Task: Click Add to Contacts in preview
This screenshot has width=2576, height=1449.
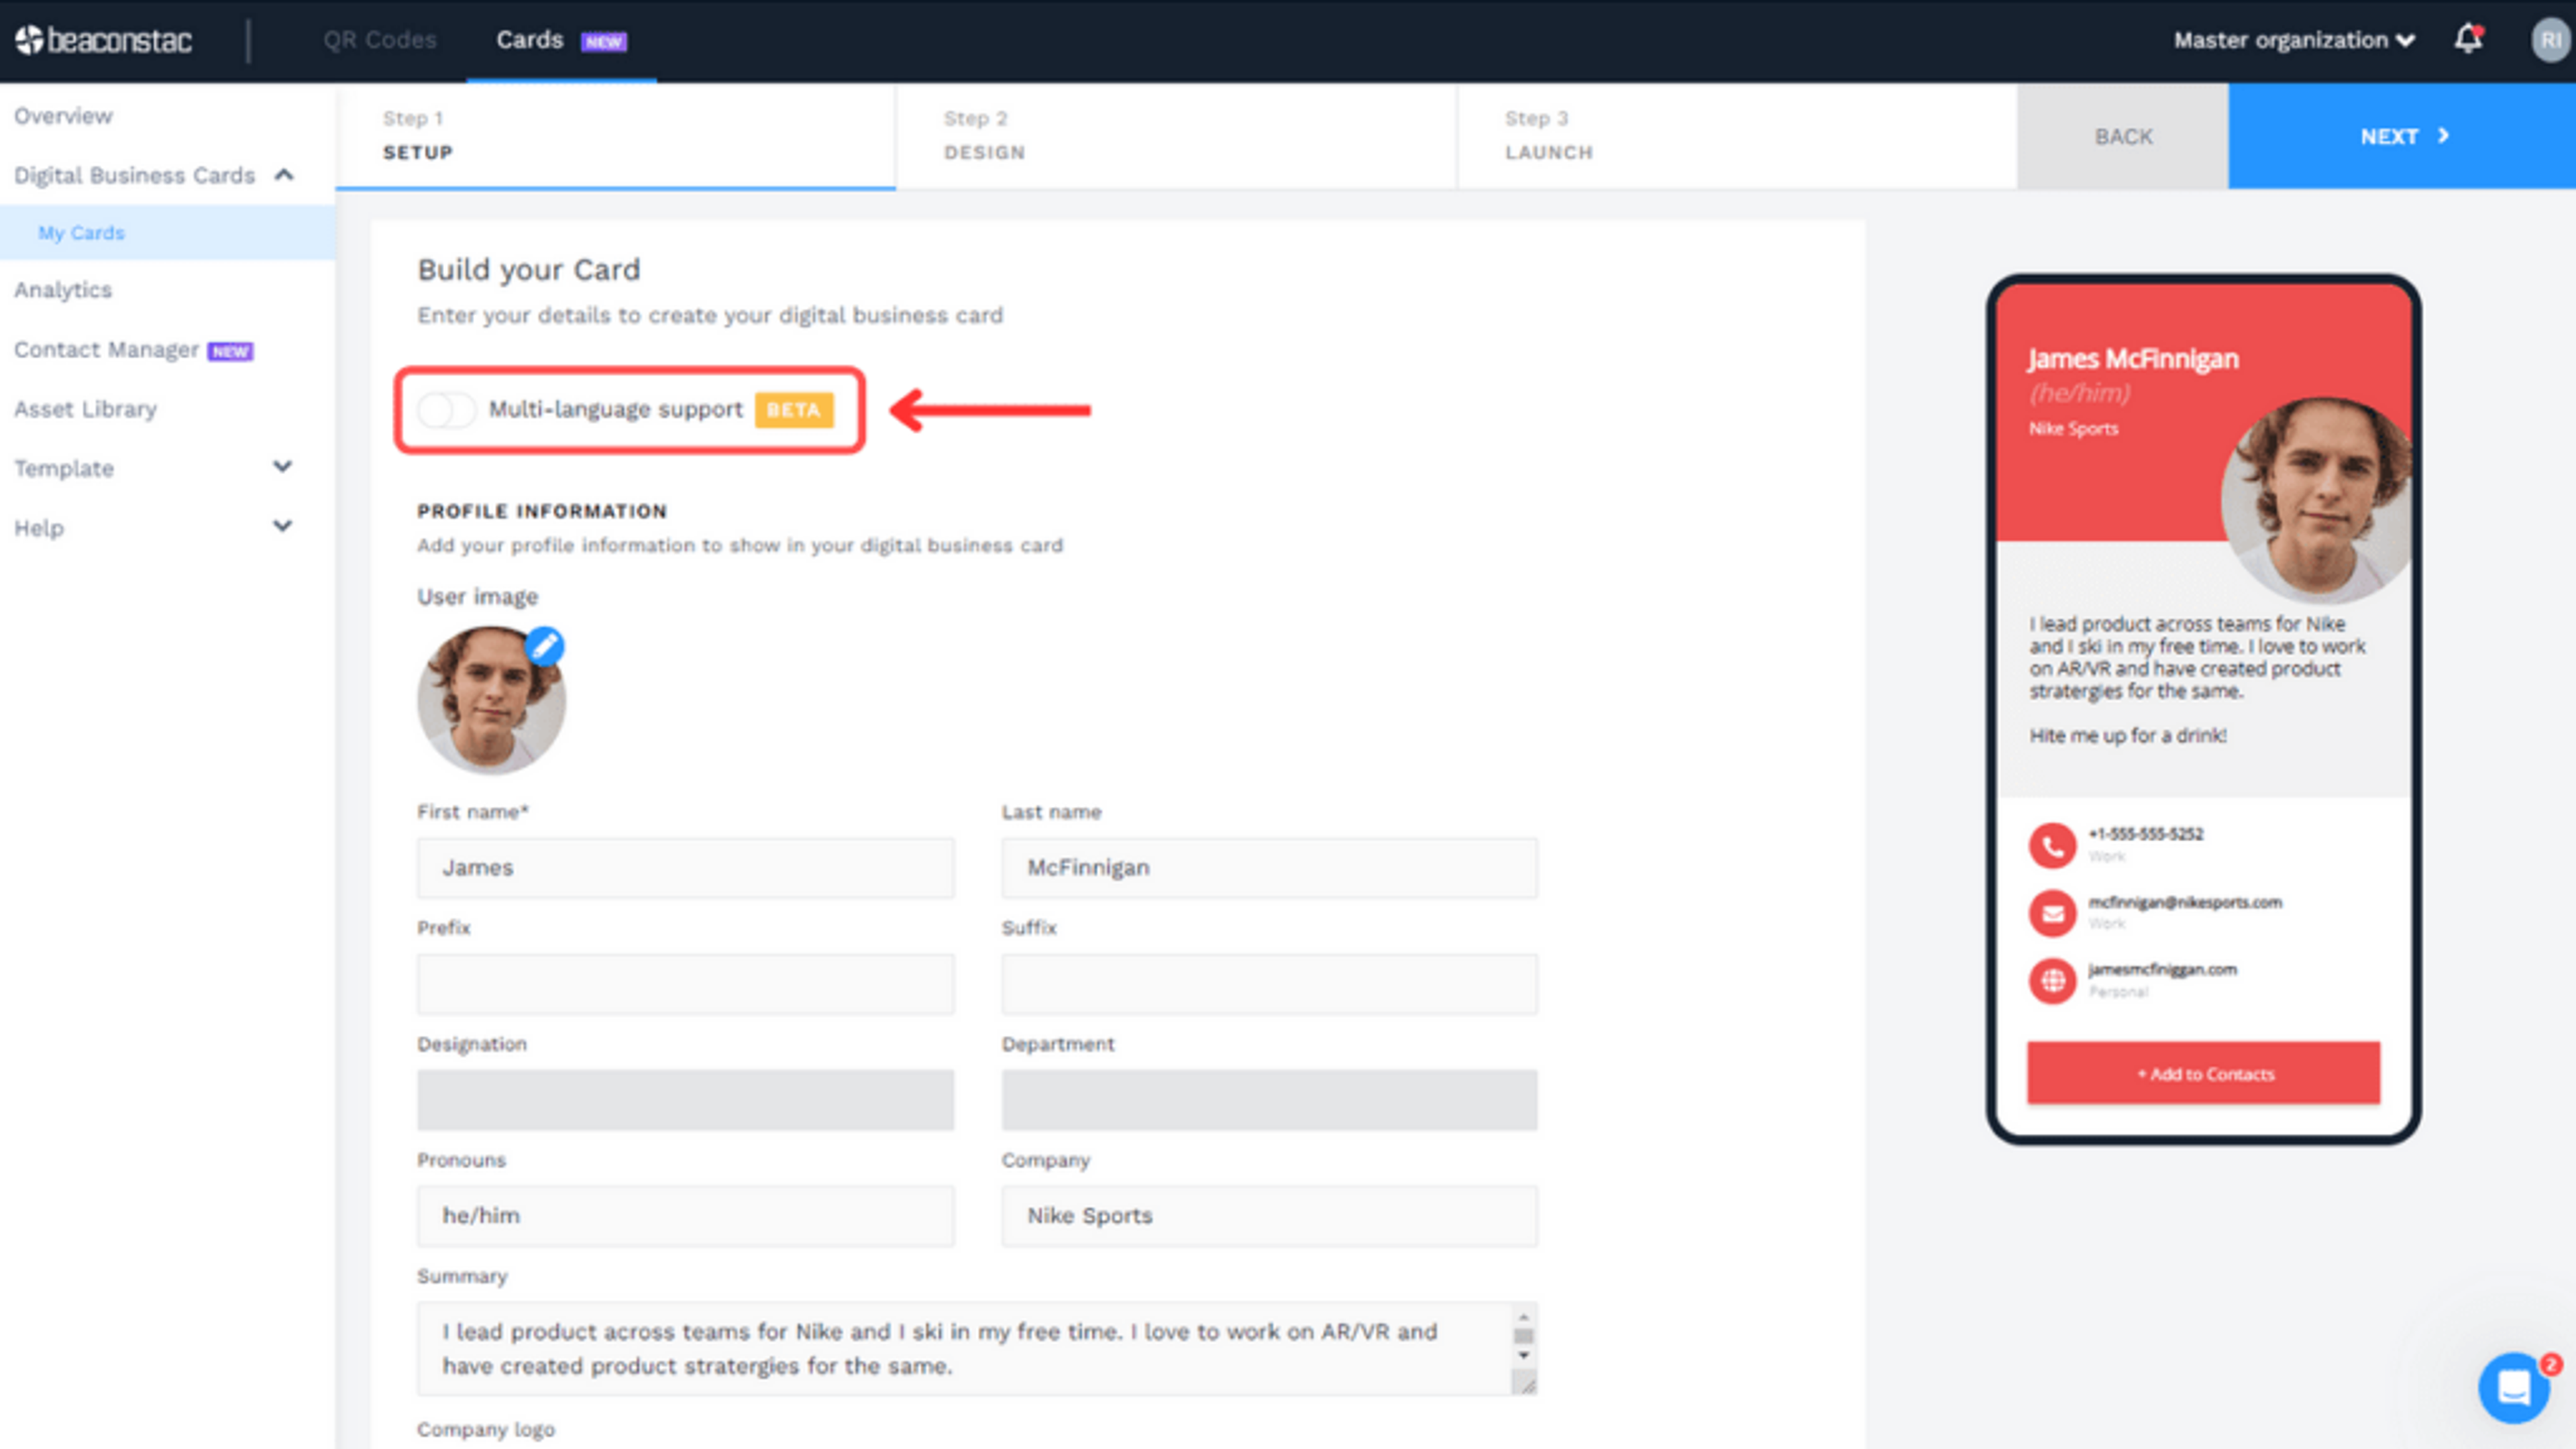Action: (2204, 1074)
